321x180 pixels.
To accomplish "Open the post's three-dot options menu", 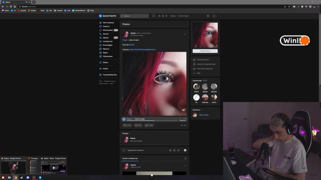I will (x=185, y=34).
